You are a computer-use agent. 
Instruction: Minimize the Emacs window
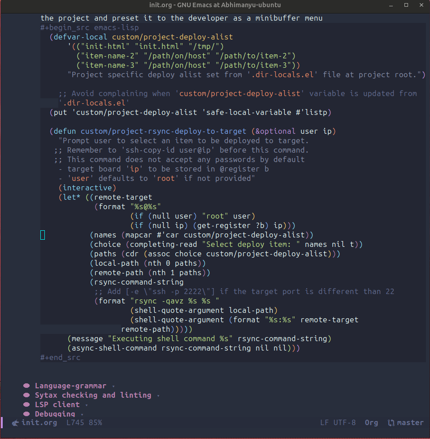click(x=391, y=5)
